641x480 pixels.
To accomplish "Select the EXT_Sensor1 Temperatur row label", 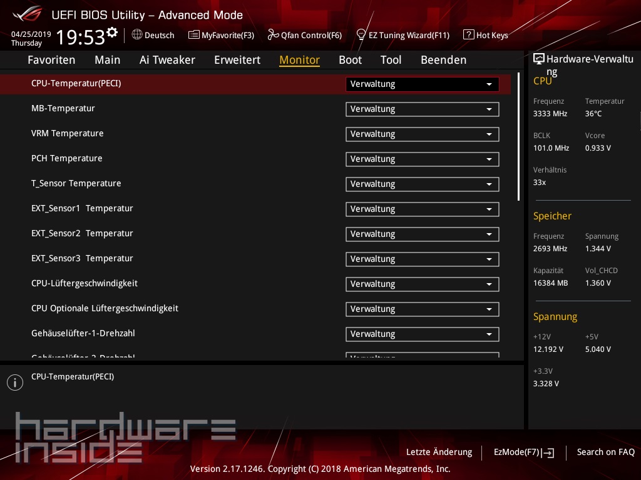I will [x=82, y=208].
